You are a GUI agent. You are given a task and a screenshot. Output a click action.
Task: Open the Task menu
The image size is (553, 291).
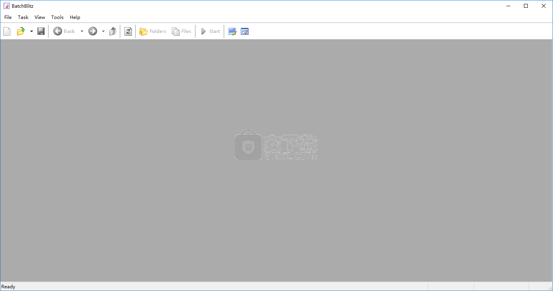pos(23,17)
